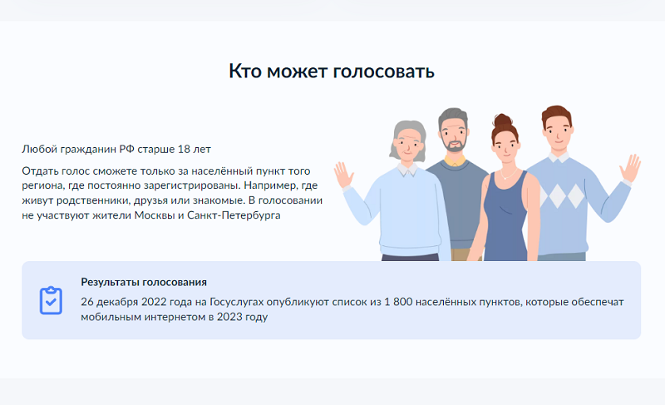The height and width of the screenshot is (405, 665).
Task: Click the raised hand of the young man
Action: tap(631, 168)
